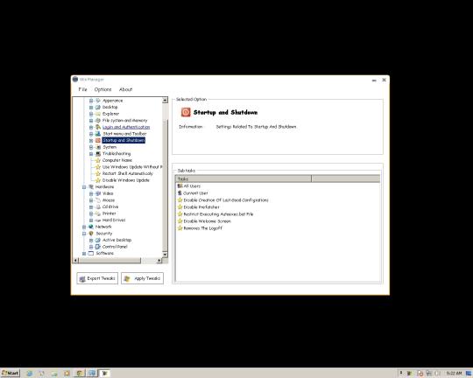The height and width of the screenshot is (378, 473).
Task: Click the Hard Drives icon in tree
Action: coord(98,220)
